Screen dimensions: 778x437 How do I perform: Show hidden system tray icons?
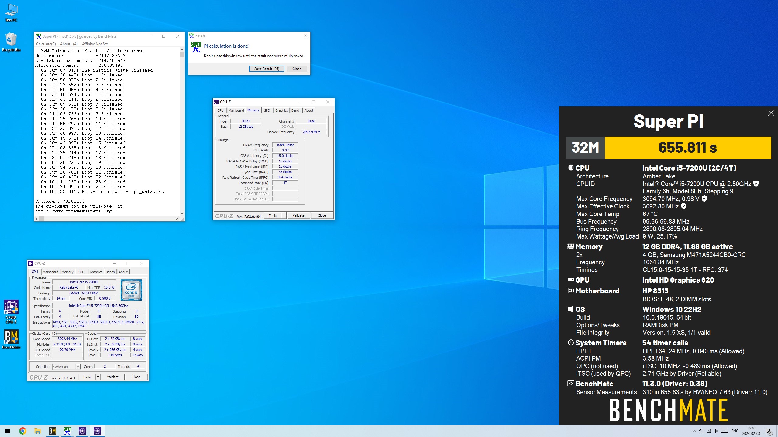[694, 431]
